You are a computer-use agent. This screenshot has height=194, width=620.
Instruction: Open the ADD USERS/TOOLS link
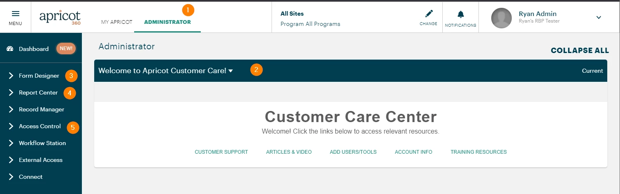tap(353, 152)
